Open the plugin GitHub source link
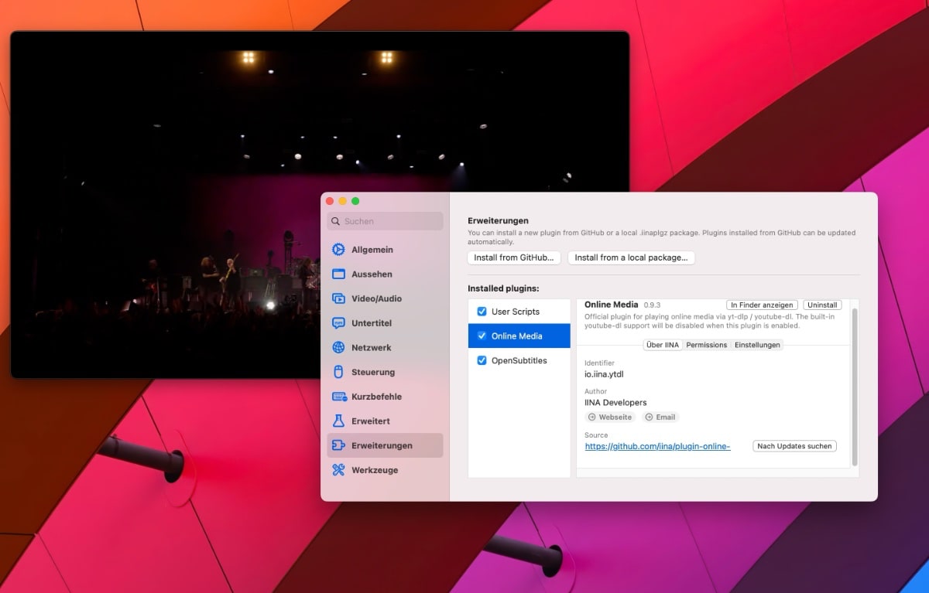The width and height of the screenshot is (929, 593). [657, 446]
